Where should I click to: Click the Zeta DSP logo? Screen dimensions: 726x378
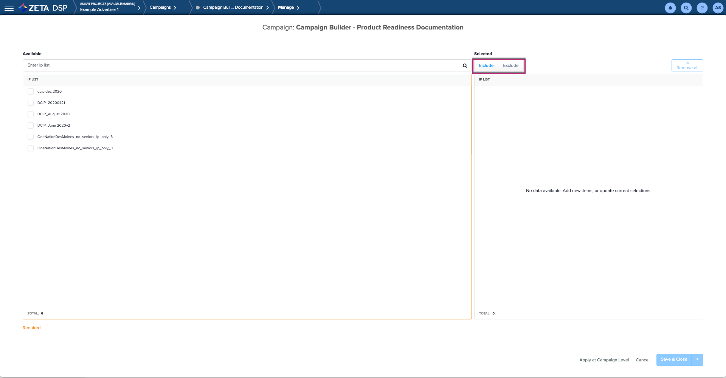(x=43, y=8)
